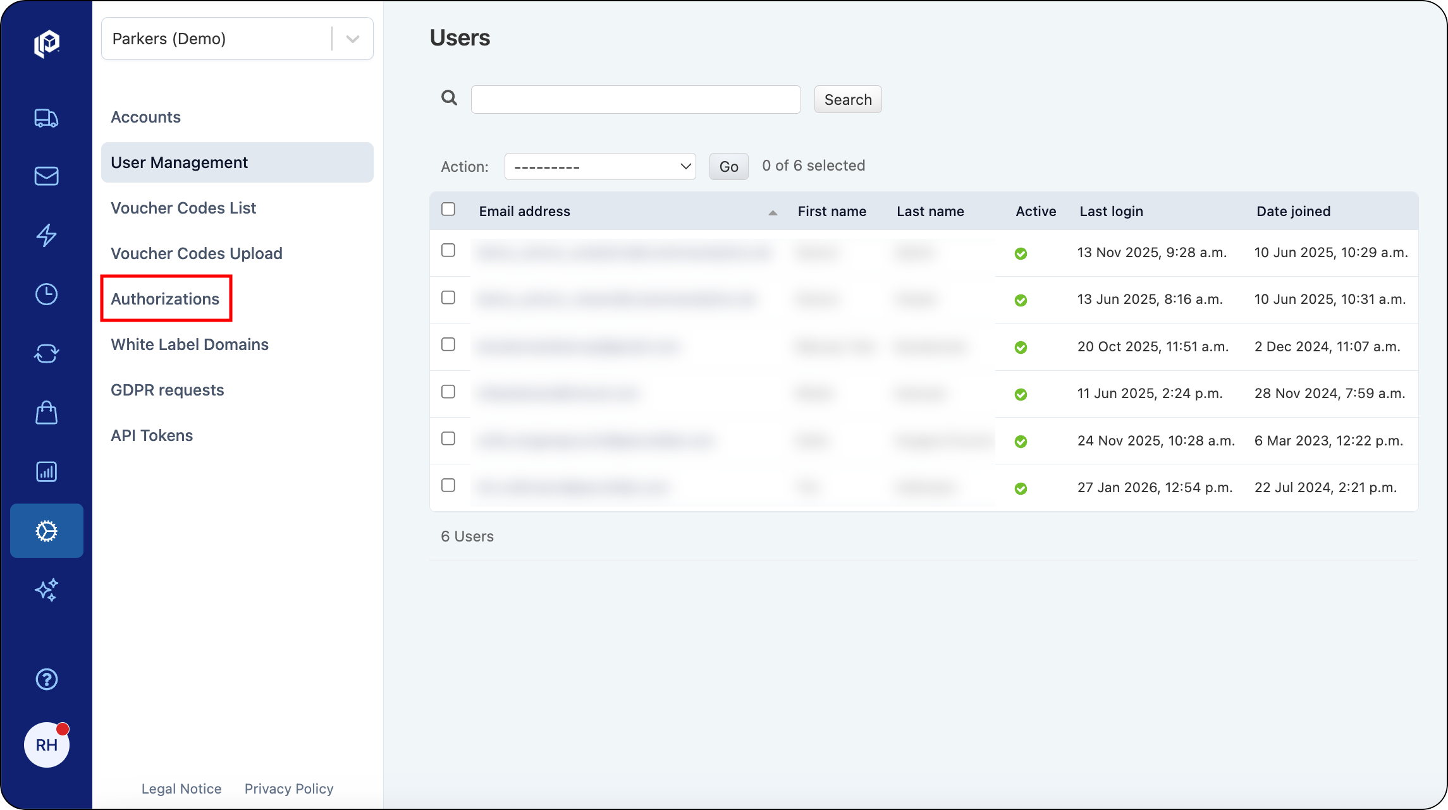This screenshot has width=1448, height=810.
Task: Select all users with the header checkbox
Action: click(x=448, y=209)
